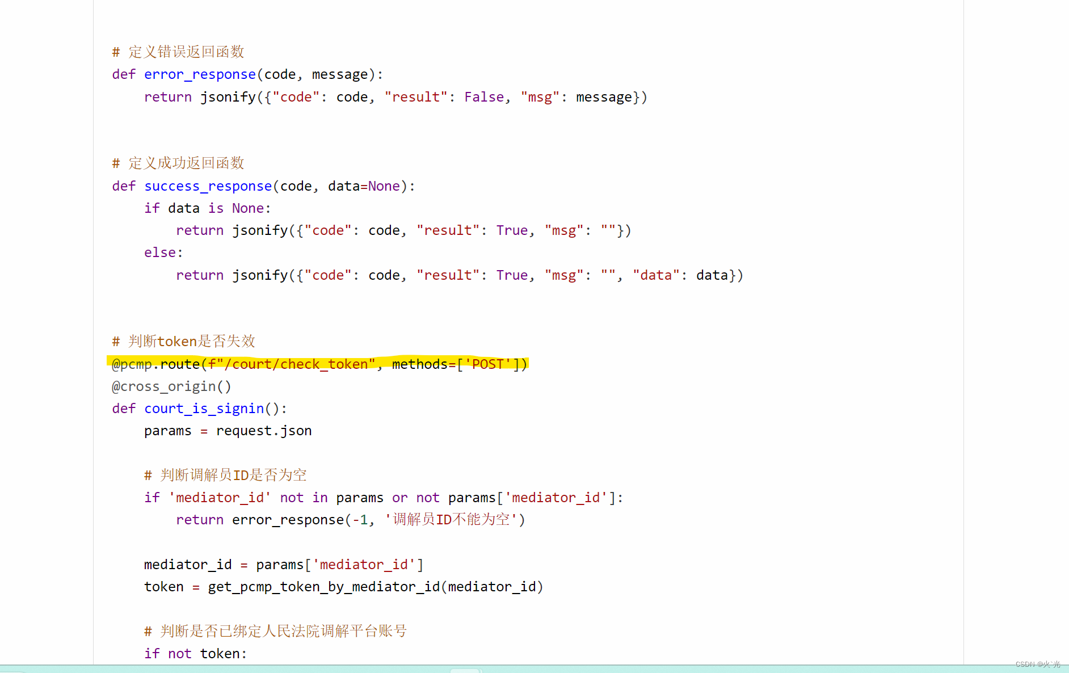1069x673 pixels.
Task: Click the return line containing "data": data
Action: [460, 275]
